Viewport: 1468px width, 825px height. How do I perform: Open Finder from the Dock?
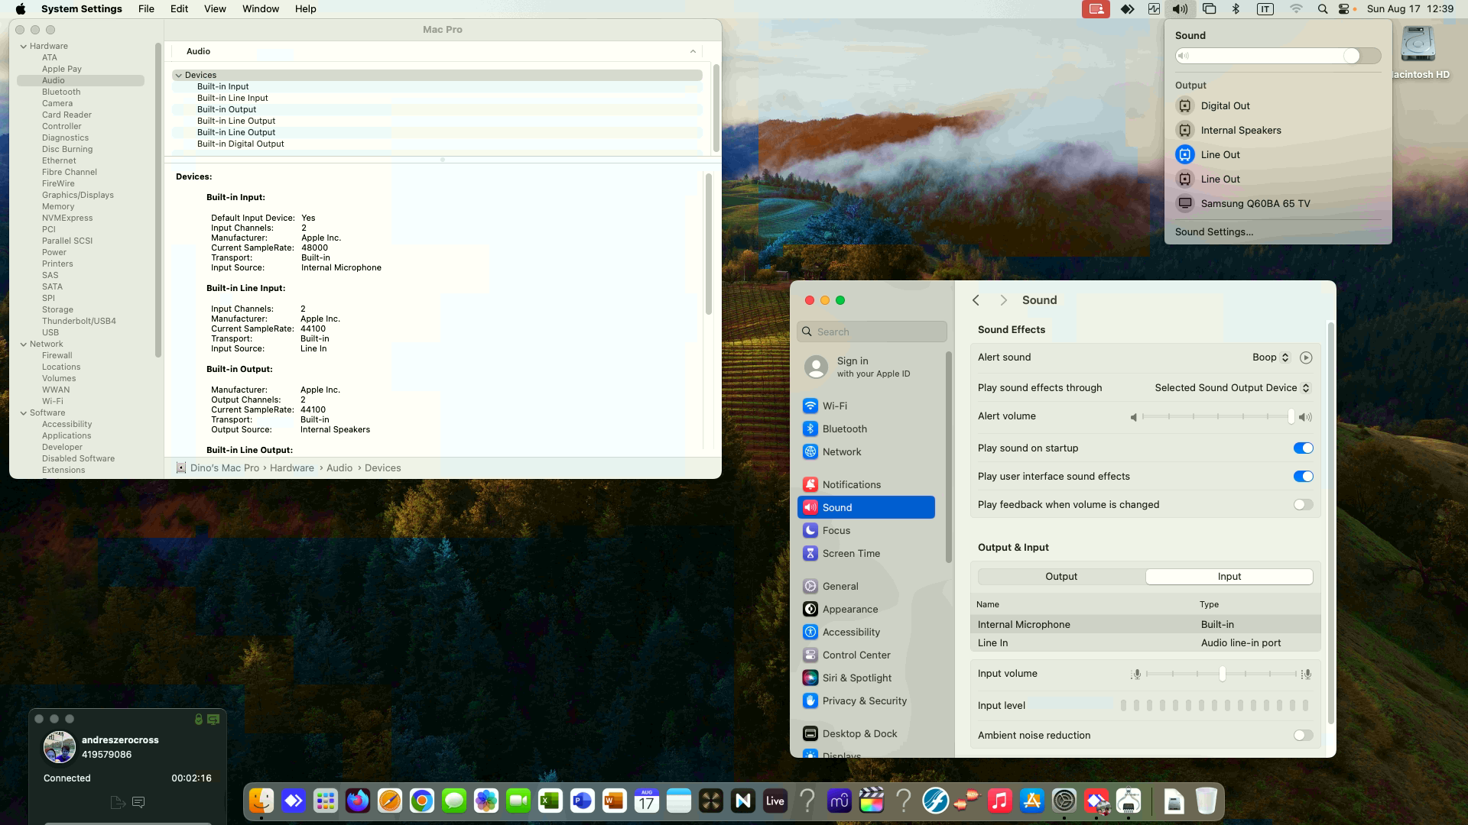point(261,801)
